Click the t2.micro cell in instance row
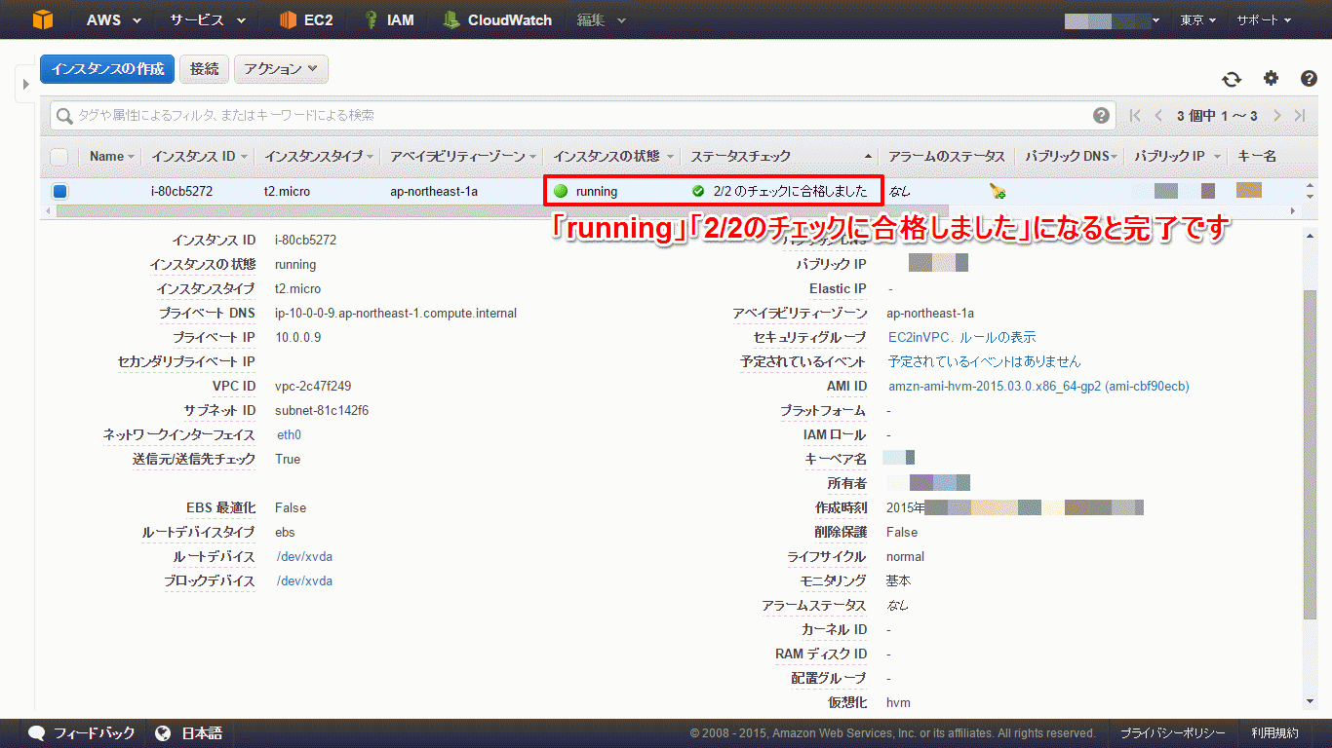Screen dimensions: 1332x748 pos(287,192)
